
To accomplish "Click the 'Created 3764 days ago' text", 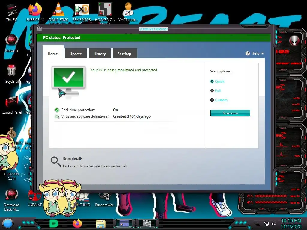I will (132, 116).
